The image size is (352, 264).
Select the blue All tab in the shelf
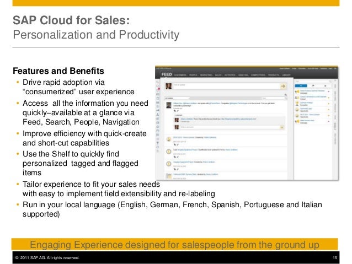[x=301, y=85]
